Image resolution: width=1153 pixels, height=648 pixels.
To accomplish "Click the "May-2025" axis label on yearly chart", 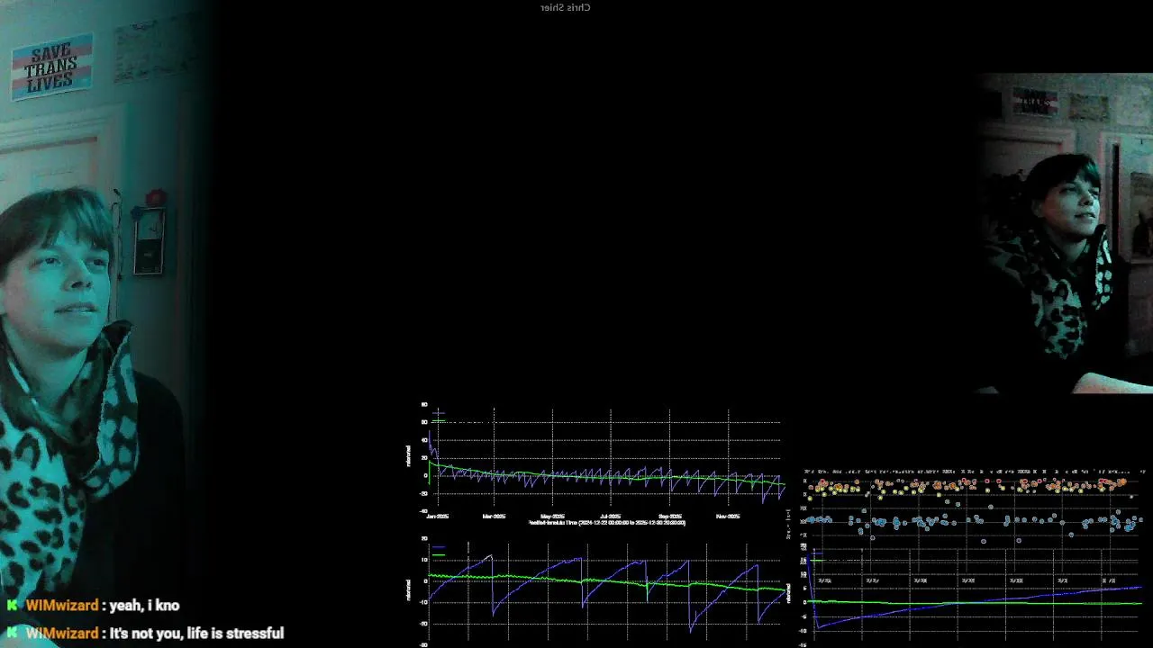I will tap(552, 517).
